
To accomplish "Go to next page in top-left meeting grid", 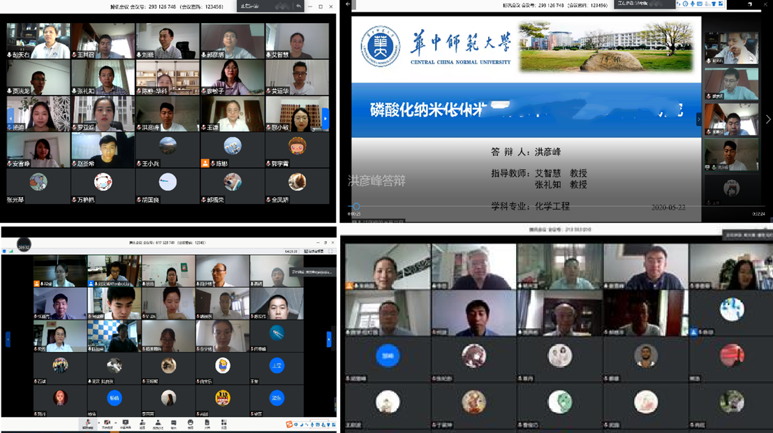I will 325,118.
